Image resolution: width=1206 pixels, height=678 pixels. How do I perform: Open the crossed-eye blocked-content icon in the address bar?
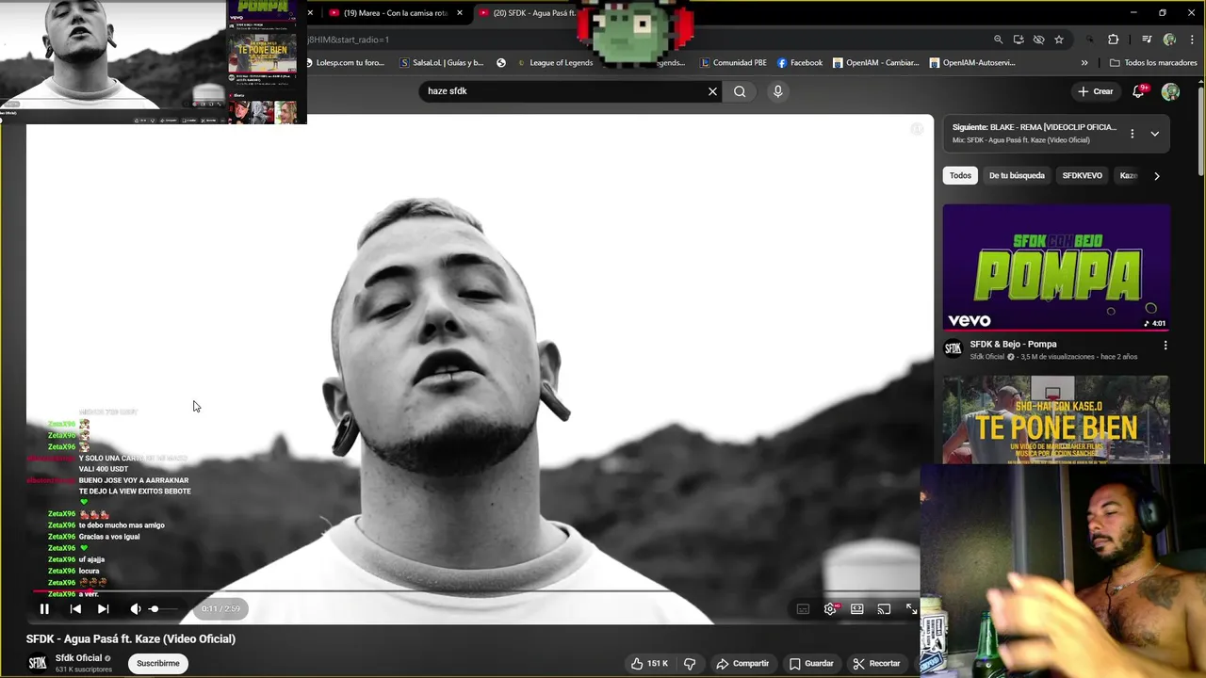tap(1038, 40)
